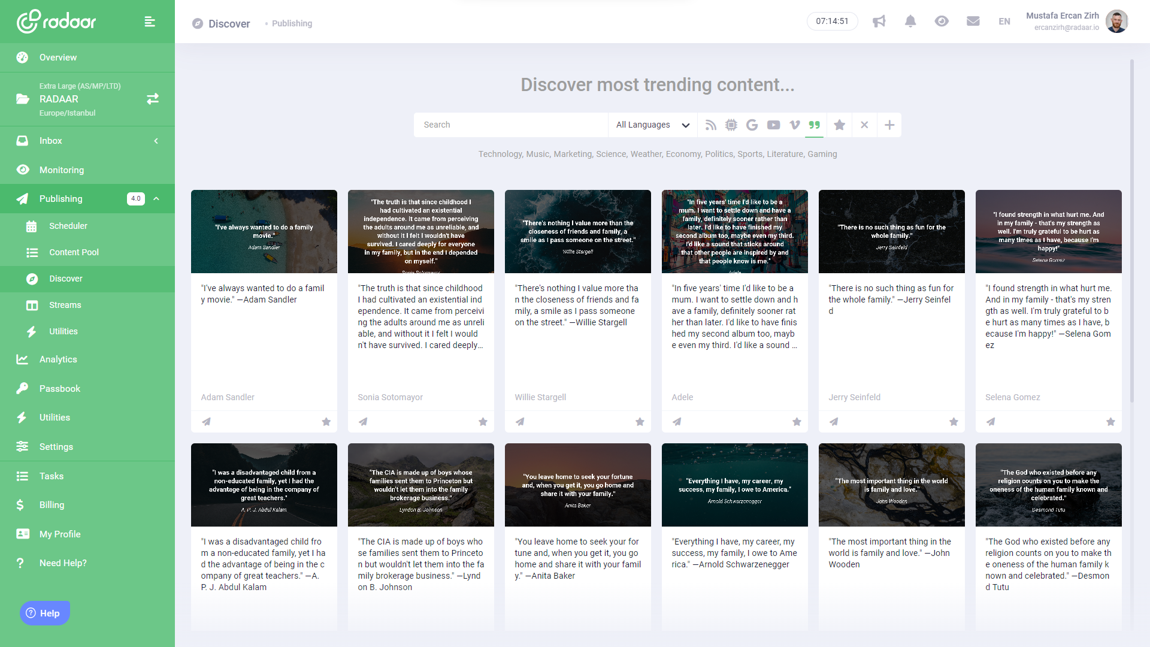Viewport: 1150px width, 647px height.
Task: Open the notifications bell
Action: (x=910, y=22)
